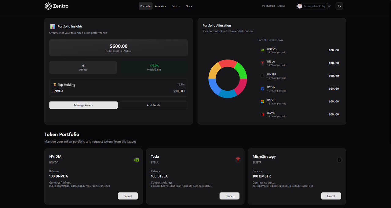Click the GameStop icon beside BGME

[x=262, y=114]
